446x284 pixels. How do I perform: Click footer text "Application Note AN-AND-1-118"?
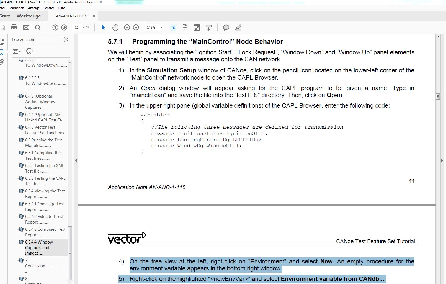coord(147,187)
